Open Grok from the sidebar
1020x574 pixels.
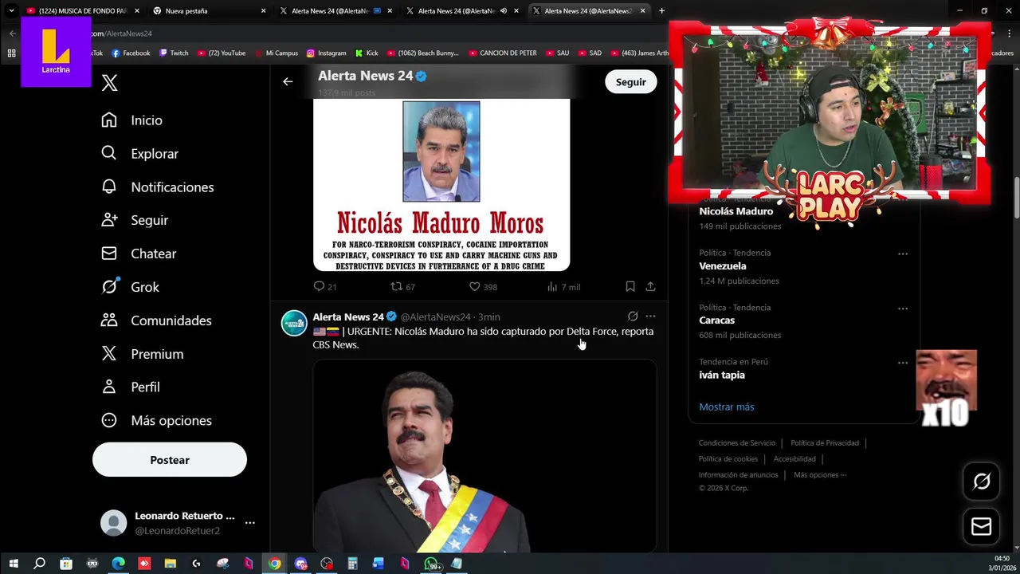(x=130, y=287)
